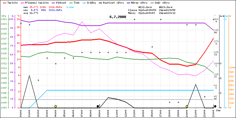Click the yellow sunrise marker near 04:40

55,106
